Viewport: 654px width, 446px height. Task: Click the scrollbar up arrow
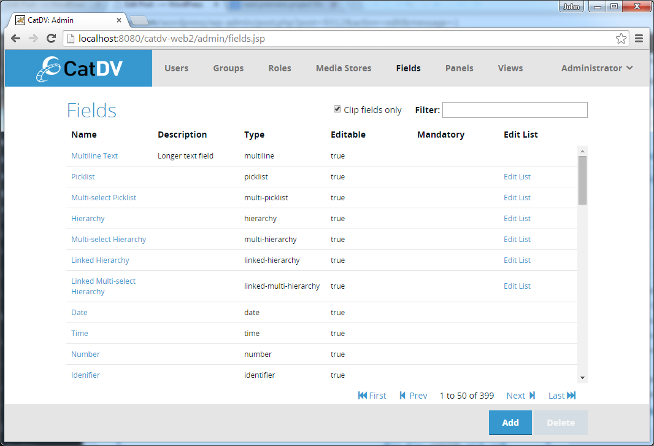582,151
